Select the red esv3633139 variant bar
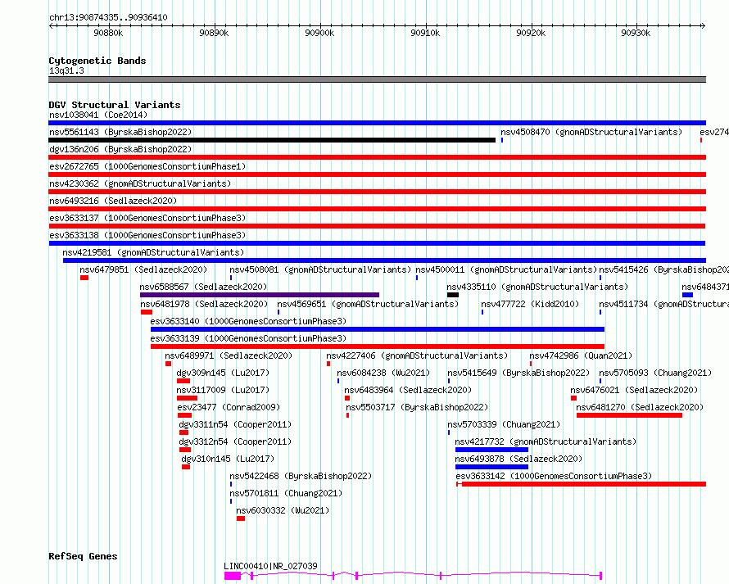This screenshot has height=584, width=729. pyautogui.click(x=378, y=346)
